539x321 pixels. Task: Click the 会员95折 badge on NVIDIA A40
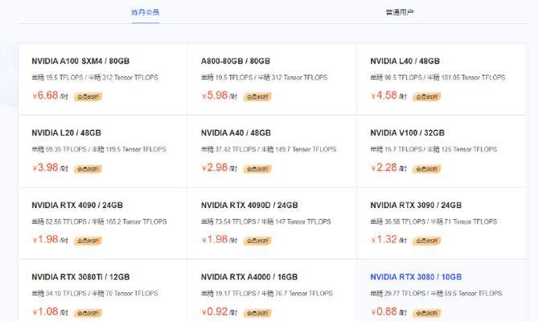(257, 169)
